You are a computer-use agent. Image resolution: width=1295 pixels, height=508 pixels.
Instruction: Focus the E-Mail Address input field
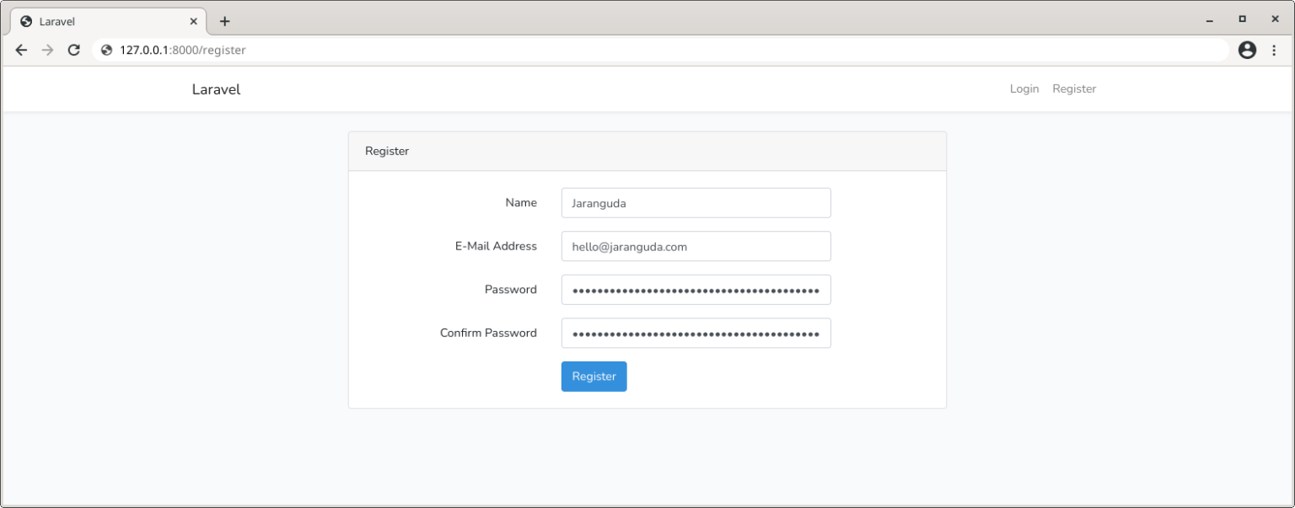pos(696,246)
